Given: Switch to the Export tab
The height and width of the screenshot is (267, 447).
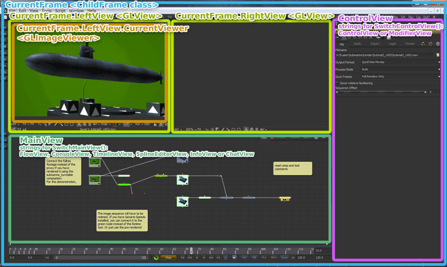Looking at the screenshot, I should pyautogui.click(x=375, y=44).
